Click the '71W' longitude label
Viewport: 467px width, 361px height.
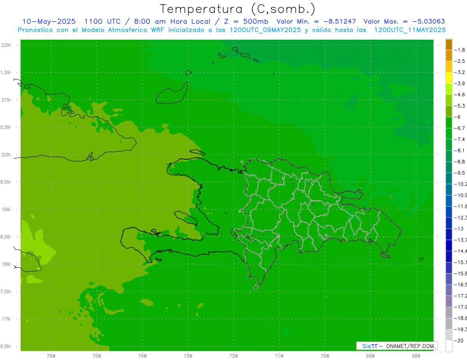(x=279, y=356)
